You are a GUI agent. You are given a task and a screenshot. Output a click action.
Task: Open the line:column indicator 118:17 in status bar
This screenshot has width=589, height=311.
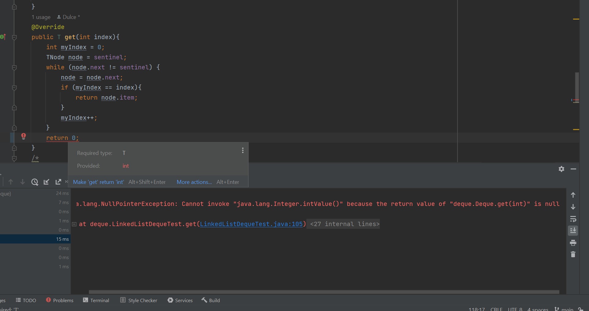(x=477, y=309)
